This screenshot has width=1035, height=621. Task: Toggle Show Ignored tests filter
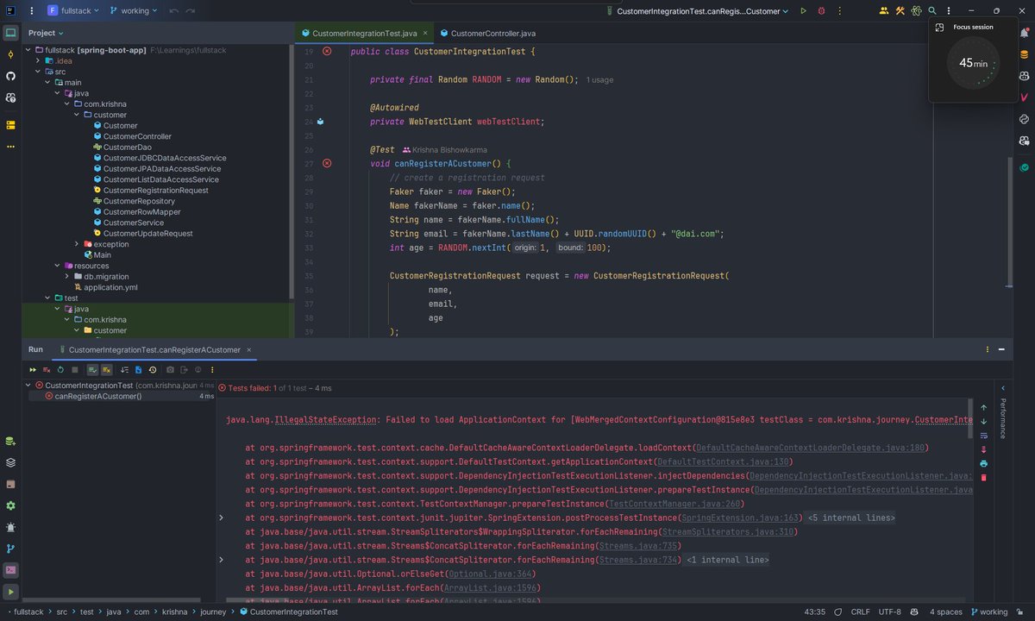(x=106, y=369)
